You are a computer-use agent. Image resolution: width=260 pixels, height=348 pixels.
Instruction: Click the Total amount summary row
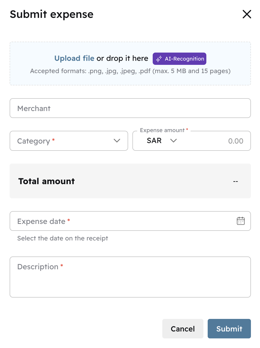pos(130,181)
